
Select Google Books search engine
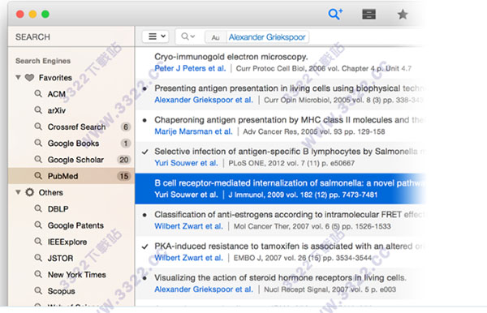73,144
